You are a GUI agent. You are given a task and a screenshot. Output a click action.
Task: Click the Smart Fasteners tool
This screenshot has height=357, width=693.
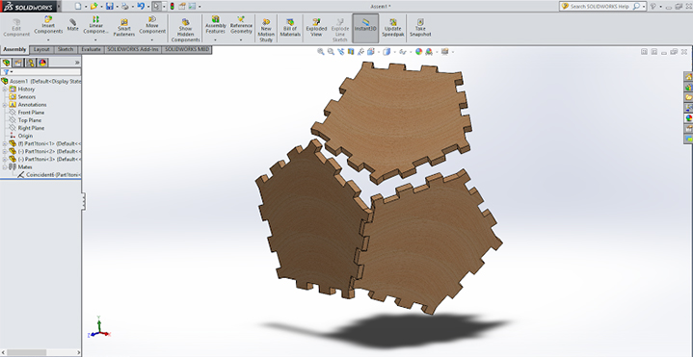[124, 27]
